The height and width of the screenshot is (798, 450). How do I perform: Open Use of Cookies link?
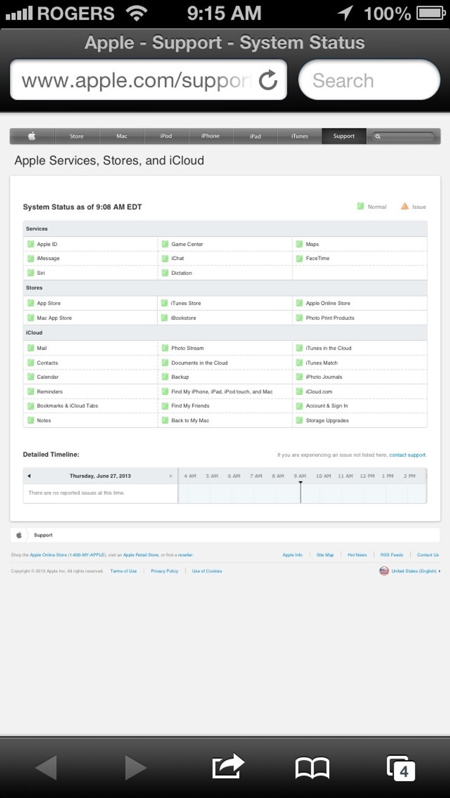207,571
